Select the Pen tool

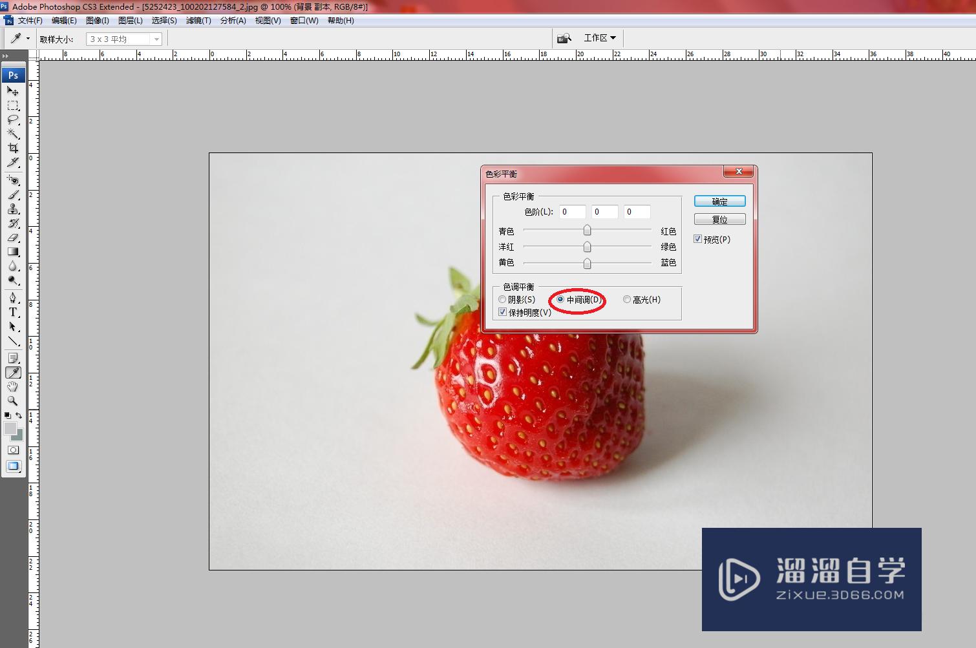click(13, 298)
